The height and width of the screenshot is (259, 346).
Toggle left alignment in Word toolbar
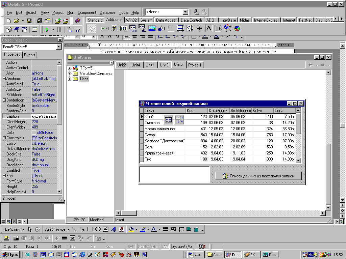[x=127, y=36]
